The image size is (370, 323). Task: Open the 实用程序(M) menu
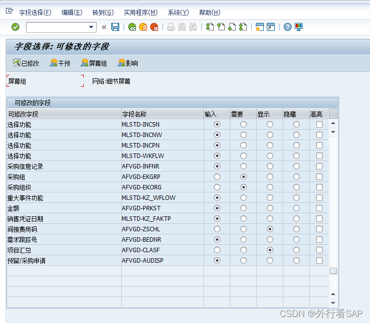(x=141, y=12)
